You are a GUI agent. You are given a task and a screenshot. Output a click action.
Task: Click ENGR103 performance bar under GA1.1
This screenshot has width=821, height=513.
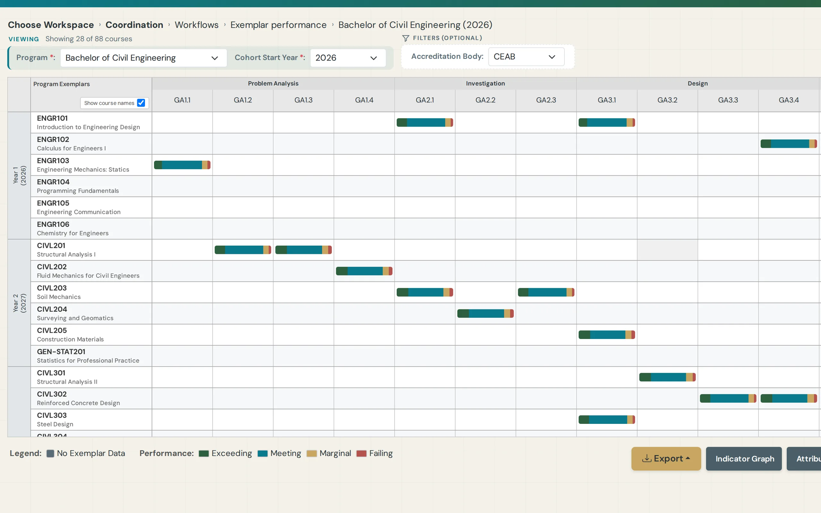182,165
